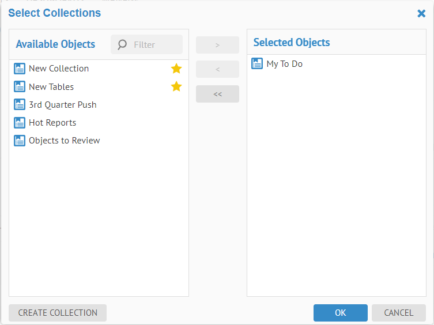This screenshot has height=325, width=434.
Task: Click the 3rd Quarter Push collection icon
Action: pyautogui.click(x=20, y=105)
